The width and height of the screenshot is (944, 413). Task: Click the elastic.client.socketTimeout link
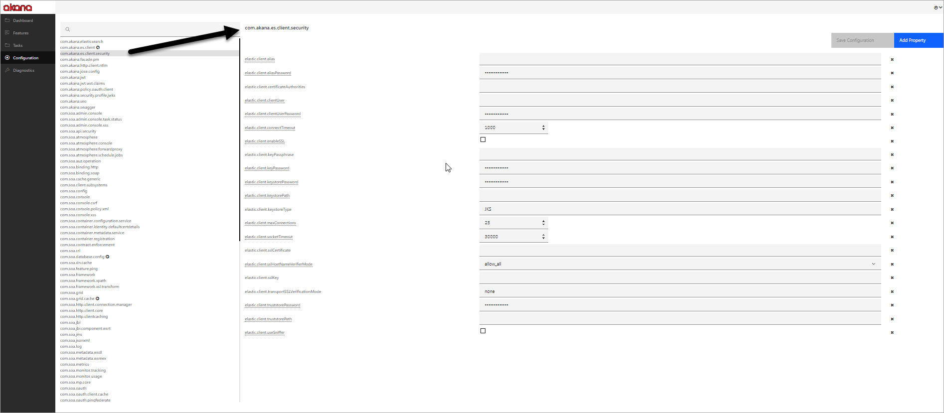coord(269,237)
